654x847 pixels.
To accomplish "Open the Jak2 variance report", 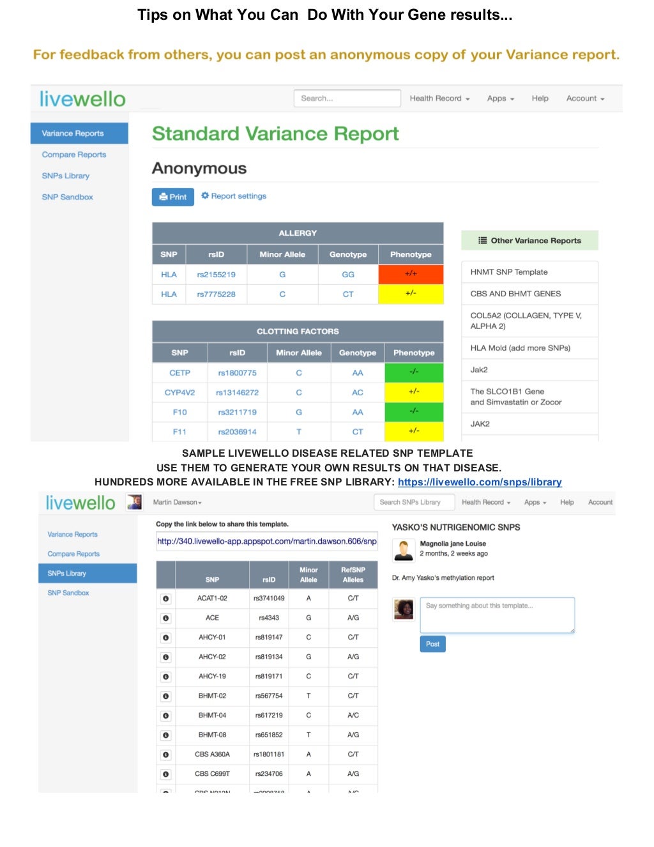I will (x=529, y=370).
